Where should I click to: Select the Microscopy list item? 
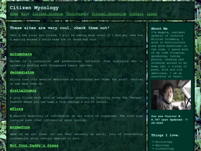click(164, 142)
